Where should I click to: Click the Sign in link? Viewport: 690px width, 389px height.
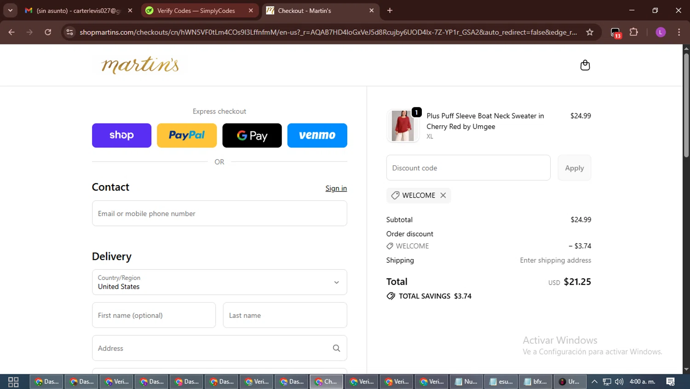pos(336,188)
